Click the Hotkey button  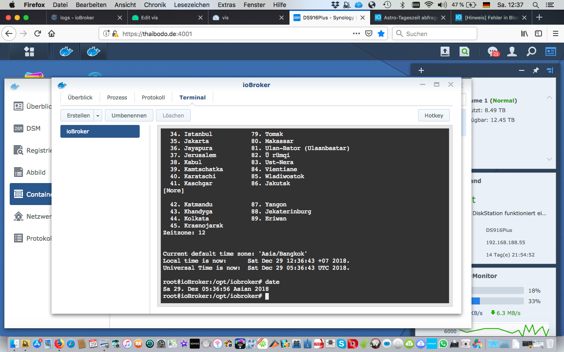434,116
